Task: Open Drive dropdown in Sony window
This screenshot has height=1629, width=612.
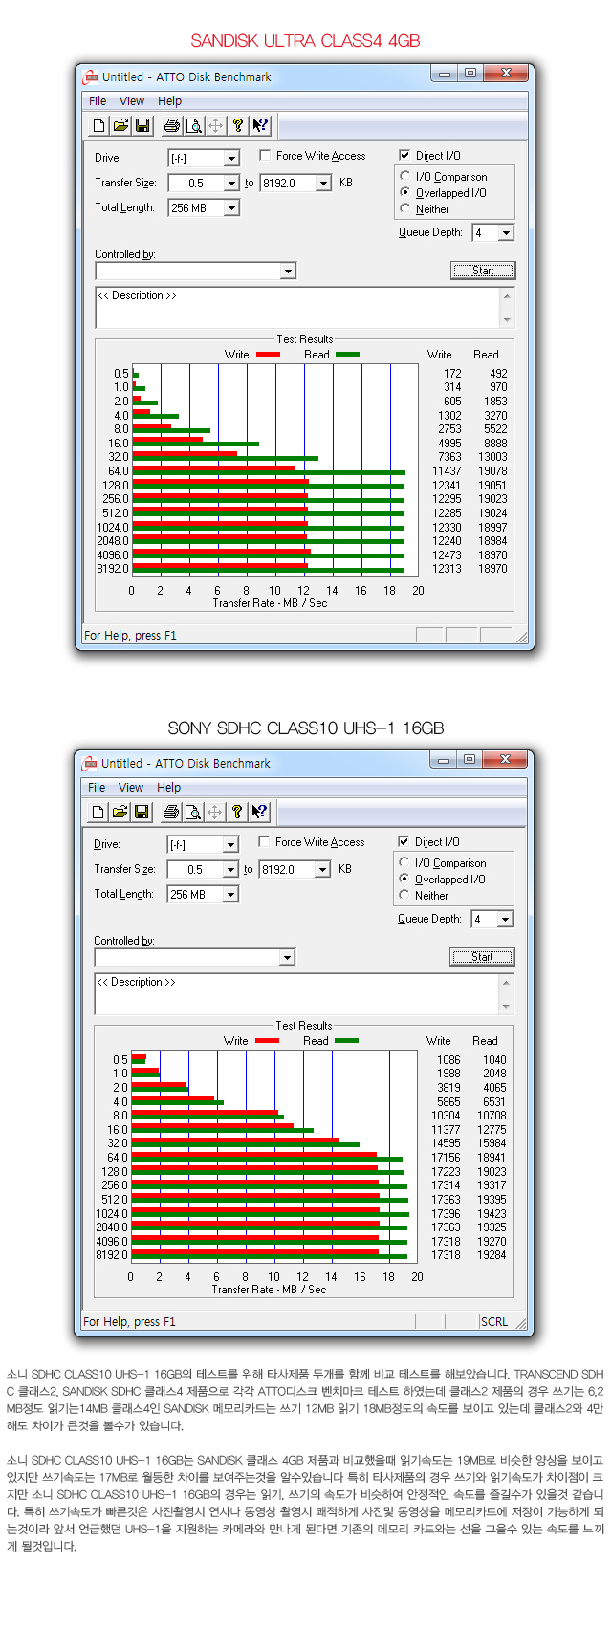Action: 230,844
